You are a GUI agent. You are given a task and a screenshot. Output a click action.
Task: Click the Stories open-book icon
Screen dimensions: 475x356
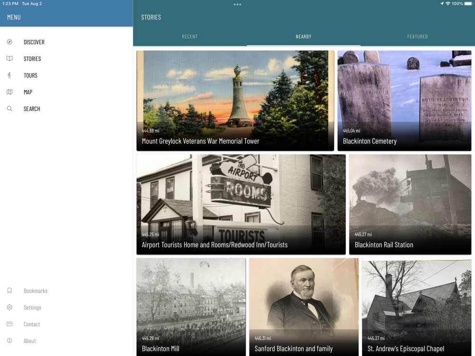pos(9,59)
